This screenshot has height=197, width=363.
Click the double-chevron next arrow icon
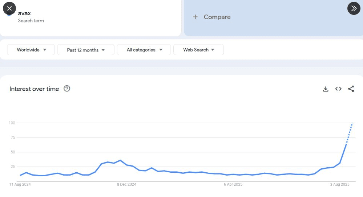click(x=354, y=8)
